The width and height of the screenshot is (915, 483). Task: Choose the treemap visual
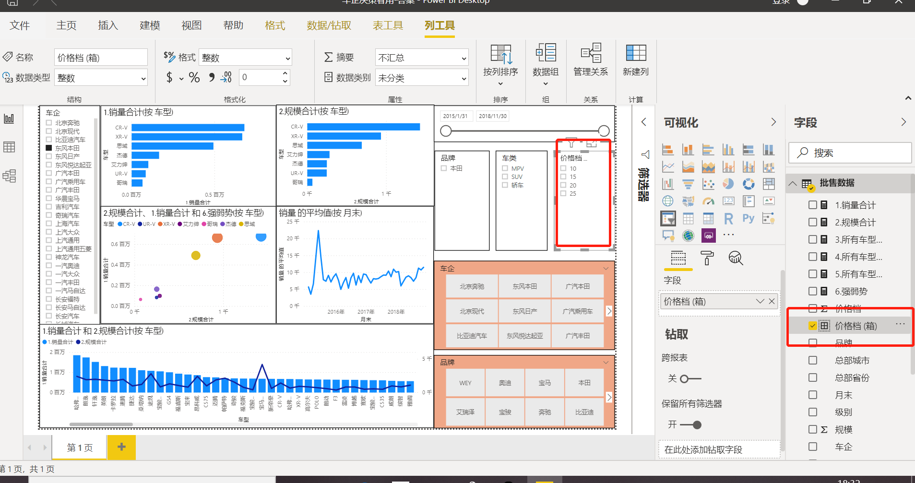click(769, 184)
